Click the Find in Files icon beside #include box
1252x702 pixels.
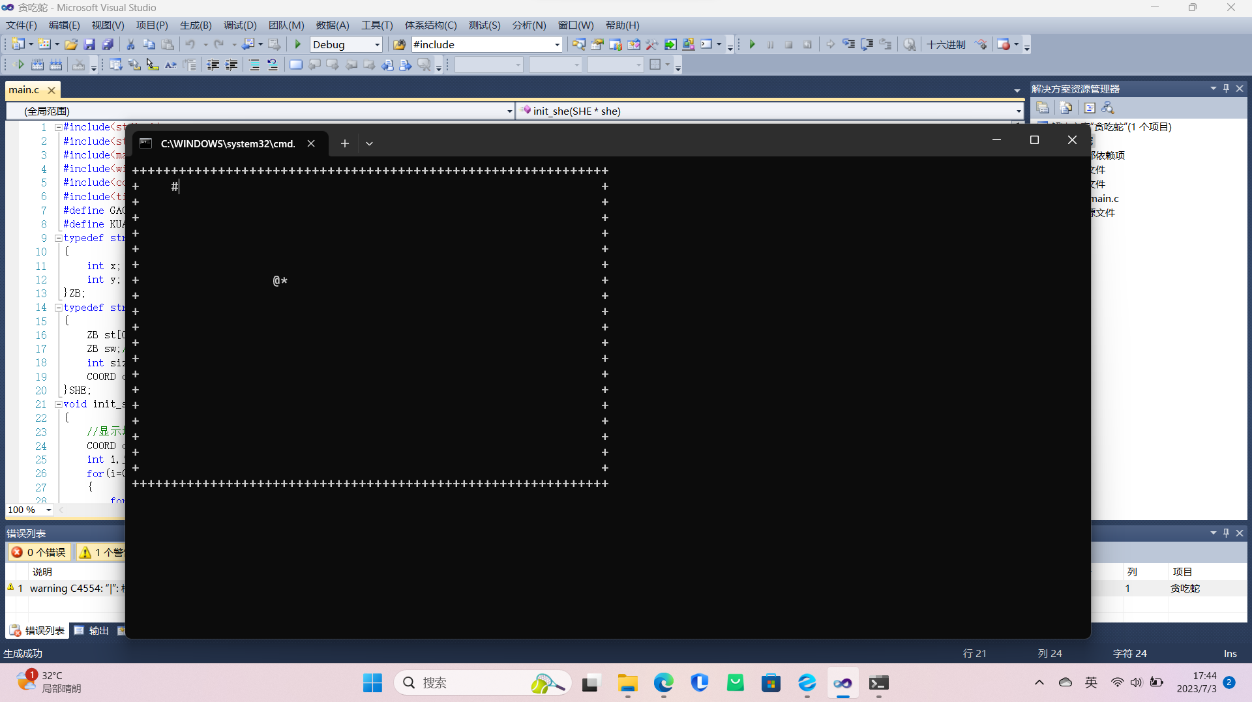coord(399,44)
